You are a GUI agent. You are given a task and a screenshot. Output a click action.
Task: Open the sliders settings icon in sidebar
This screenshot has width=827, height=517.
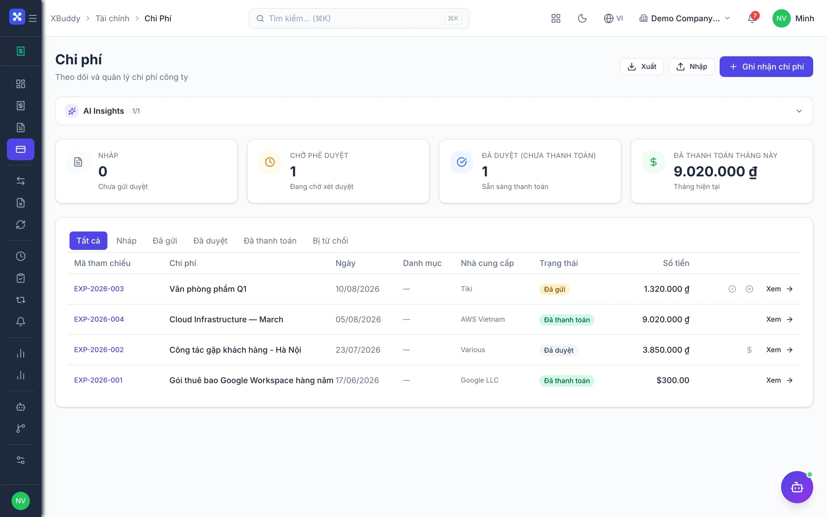tap(20, 460)
